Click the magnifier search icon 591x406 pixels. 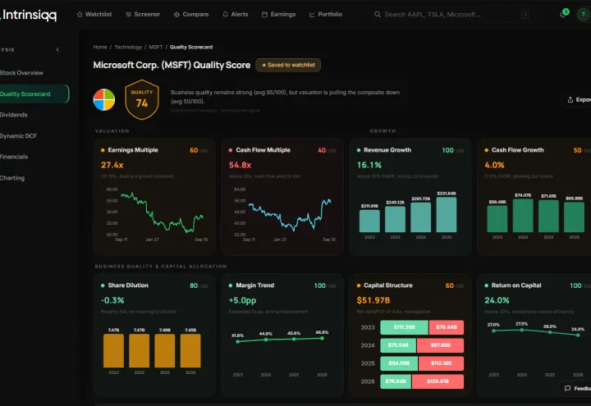coord(378,14)
